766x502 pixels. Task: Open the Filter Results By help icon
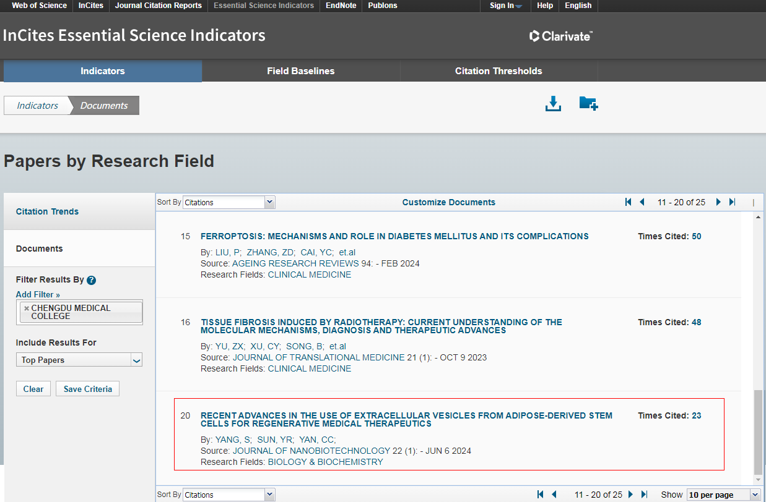pos(91,280)
